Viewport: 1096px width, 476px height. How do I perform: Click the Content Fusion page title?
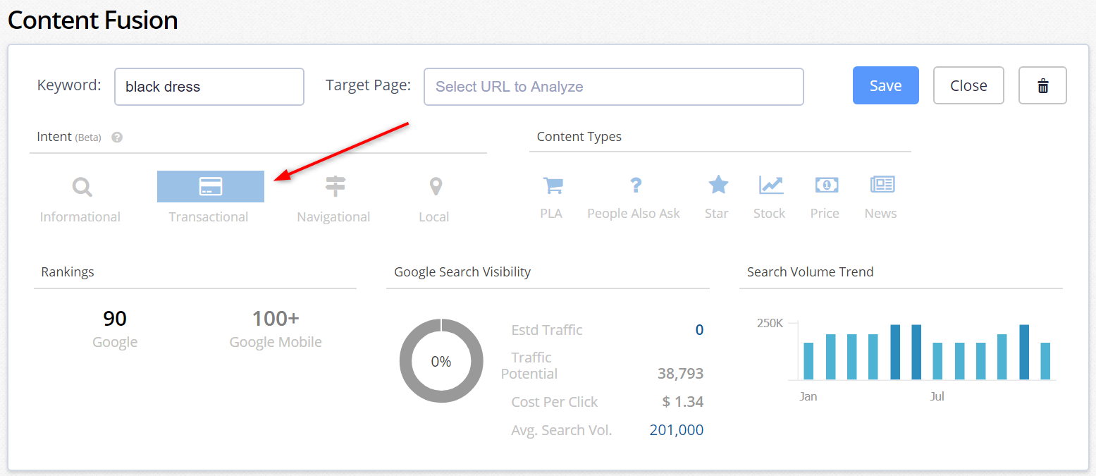point(92,20)
